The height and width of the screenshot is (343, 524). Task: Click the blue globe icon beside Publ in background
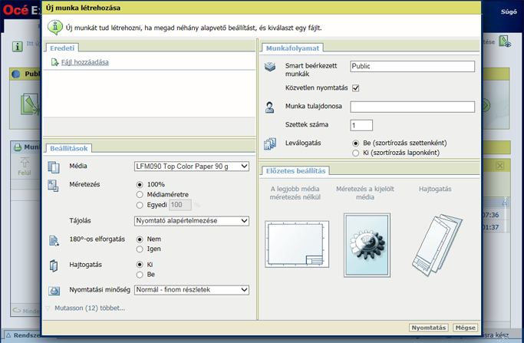coord(16,74)
